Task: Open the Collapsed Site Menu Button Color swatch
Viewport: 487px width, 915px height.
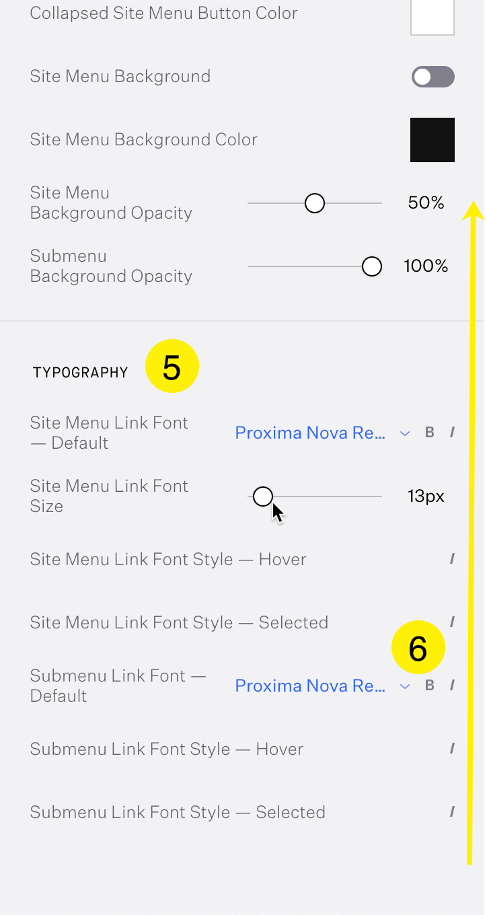Action: pyautogui.click(x=433, y=16)
